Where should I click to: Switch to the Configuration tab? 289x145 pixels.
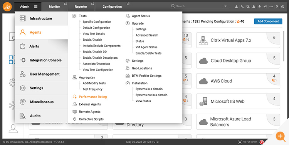pos(112,7)
